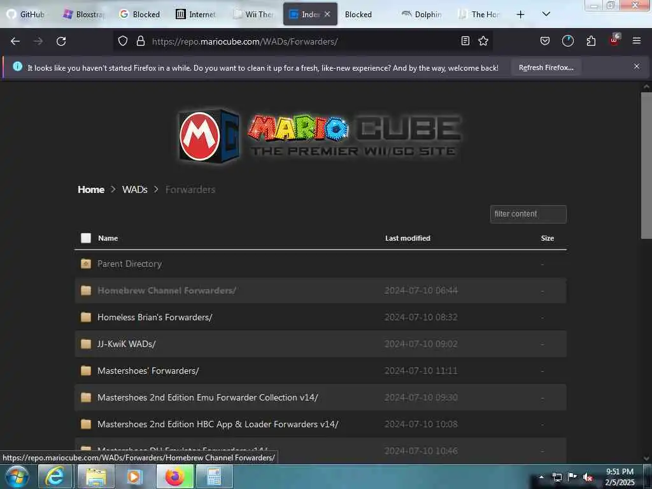
Task: Open the Windows Start orb
Action: [17, 476]
